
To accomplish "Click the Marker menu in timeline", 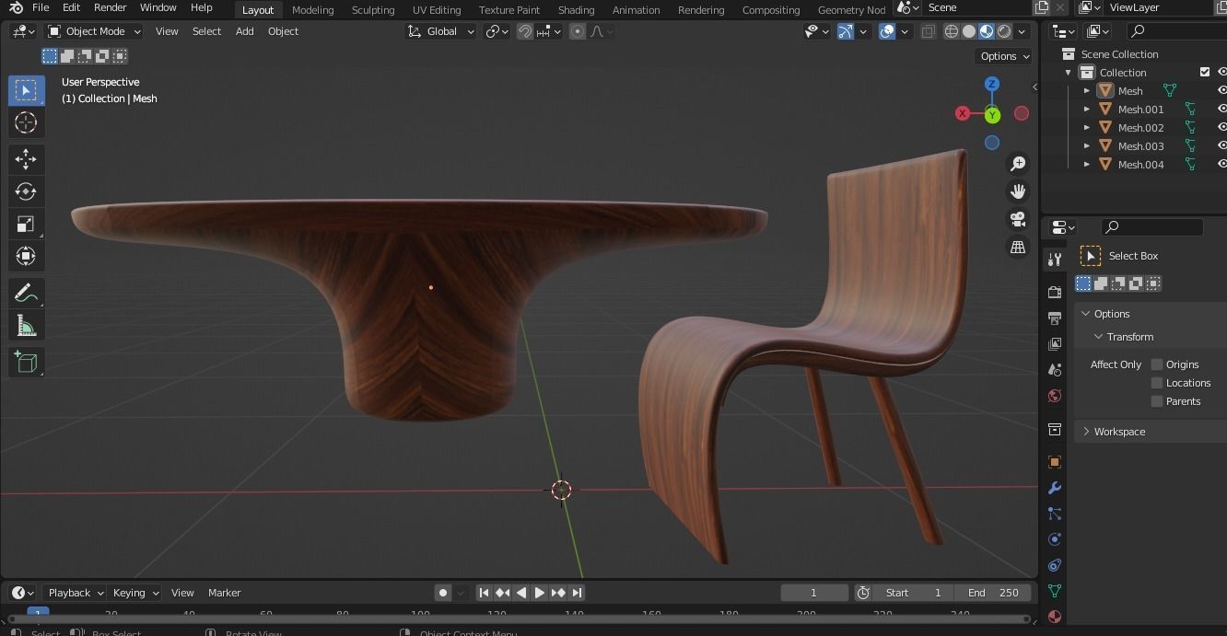I will (224, 593).
